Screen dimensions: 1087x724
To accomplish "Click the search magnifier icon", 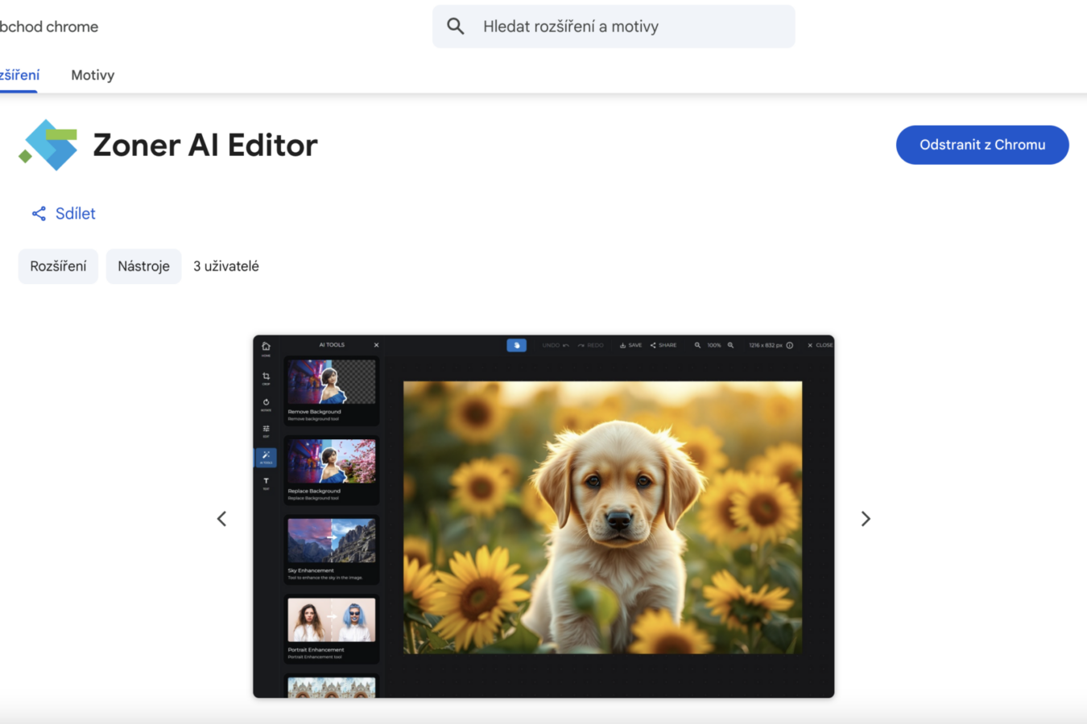I will [456, 27].
